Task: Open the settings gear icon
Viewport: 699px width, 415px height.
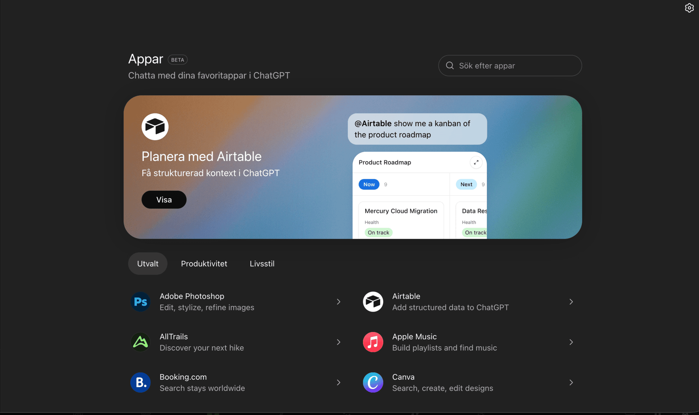Action: point(689,8)
